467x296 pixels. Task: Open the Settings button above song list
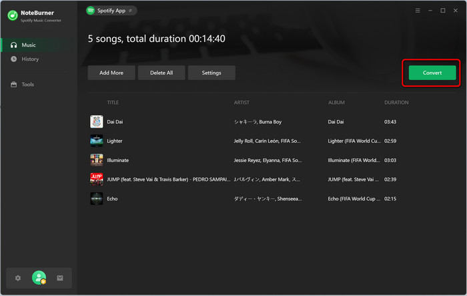(211, 73)
